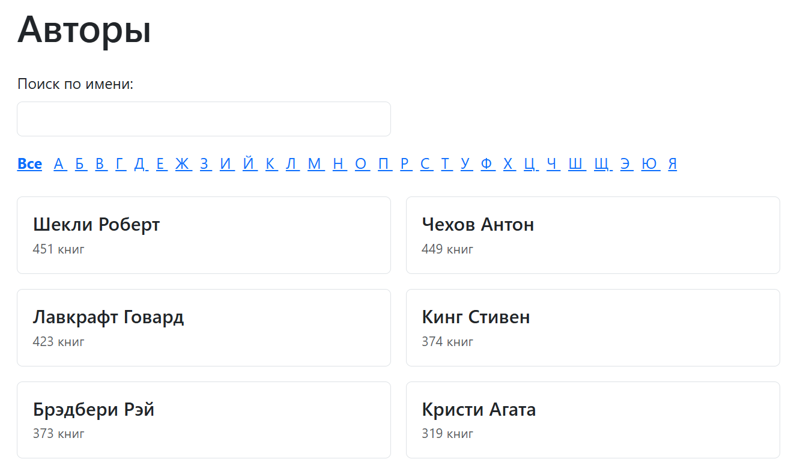This screenshot has width=797, height=462.
Task: Open the Кристи Агата author card
Action: pyautogui.click(x=593, y=419)
